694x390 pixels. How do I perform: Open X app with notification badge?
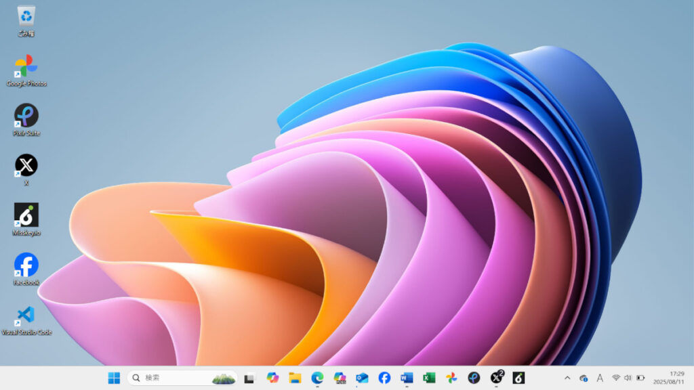tap(497, 377)
